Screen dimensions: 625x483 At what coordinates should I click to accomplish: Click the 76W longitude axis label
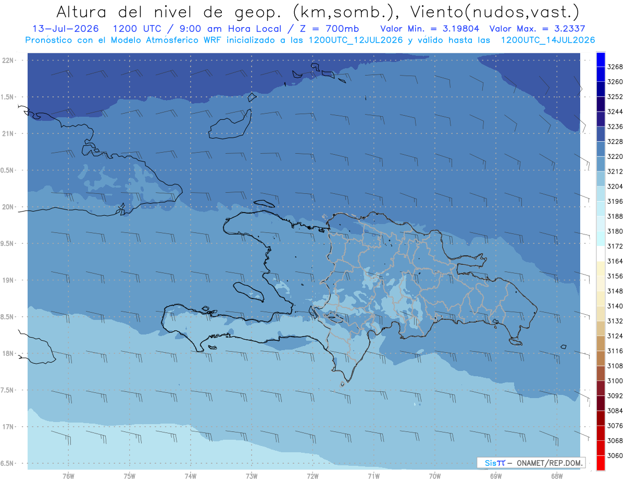pyautogui.click(x=68, y=476)
